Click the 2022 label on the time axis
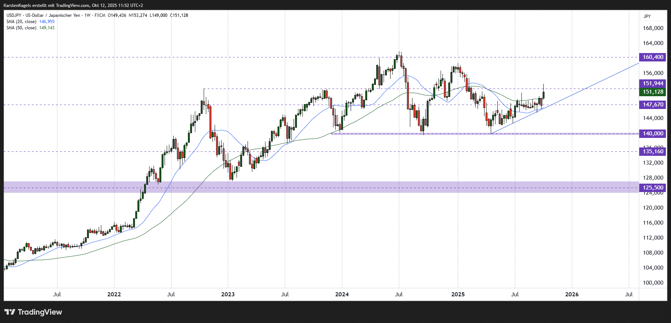The image size is (671, 323). (114, 294)
